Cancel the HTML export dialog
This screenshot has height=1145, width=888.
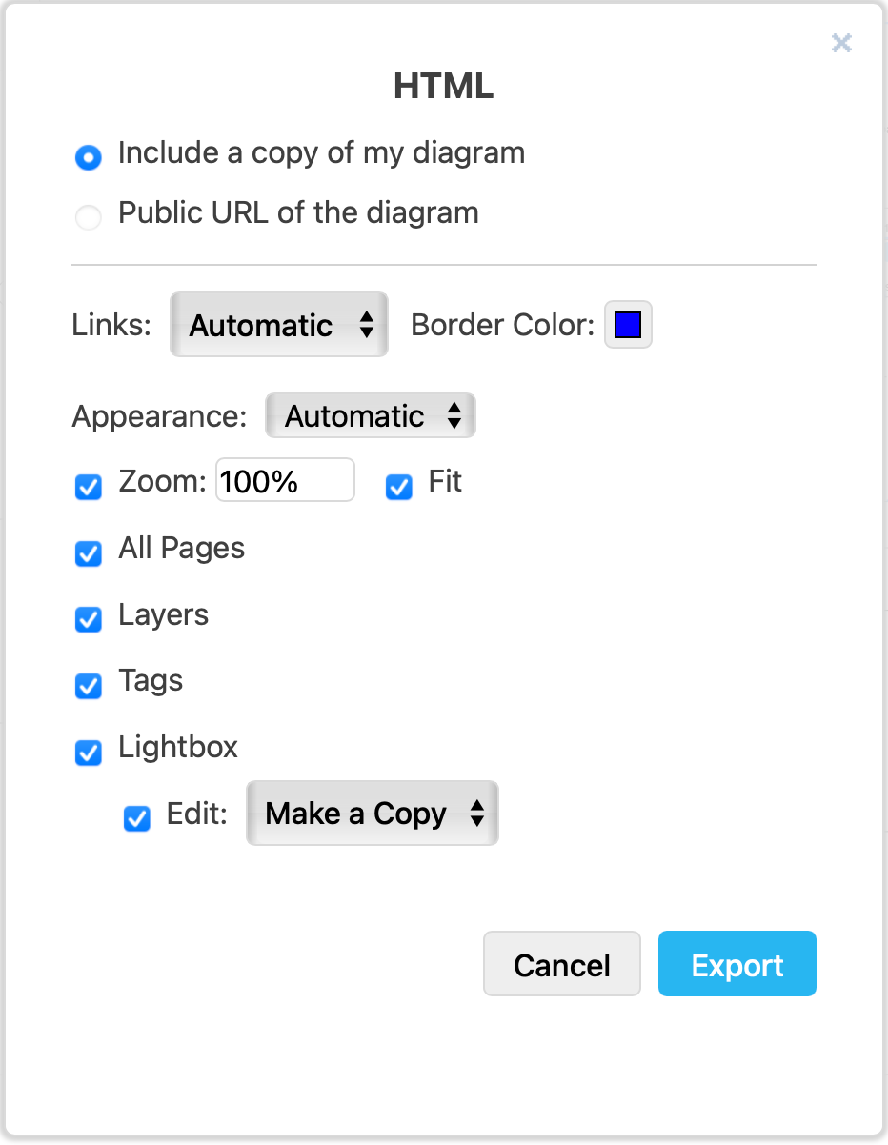561,964
